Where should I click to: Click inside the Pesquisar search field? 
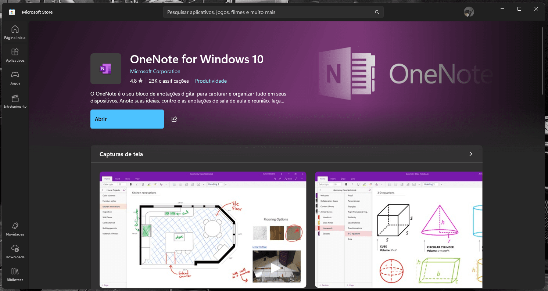pos(257,12)
